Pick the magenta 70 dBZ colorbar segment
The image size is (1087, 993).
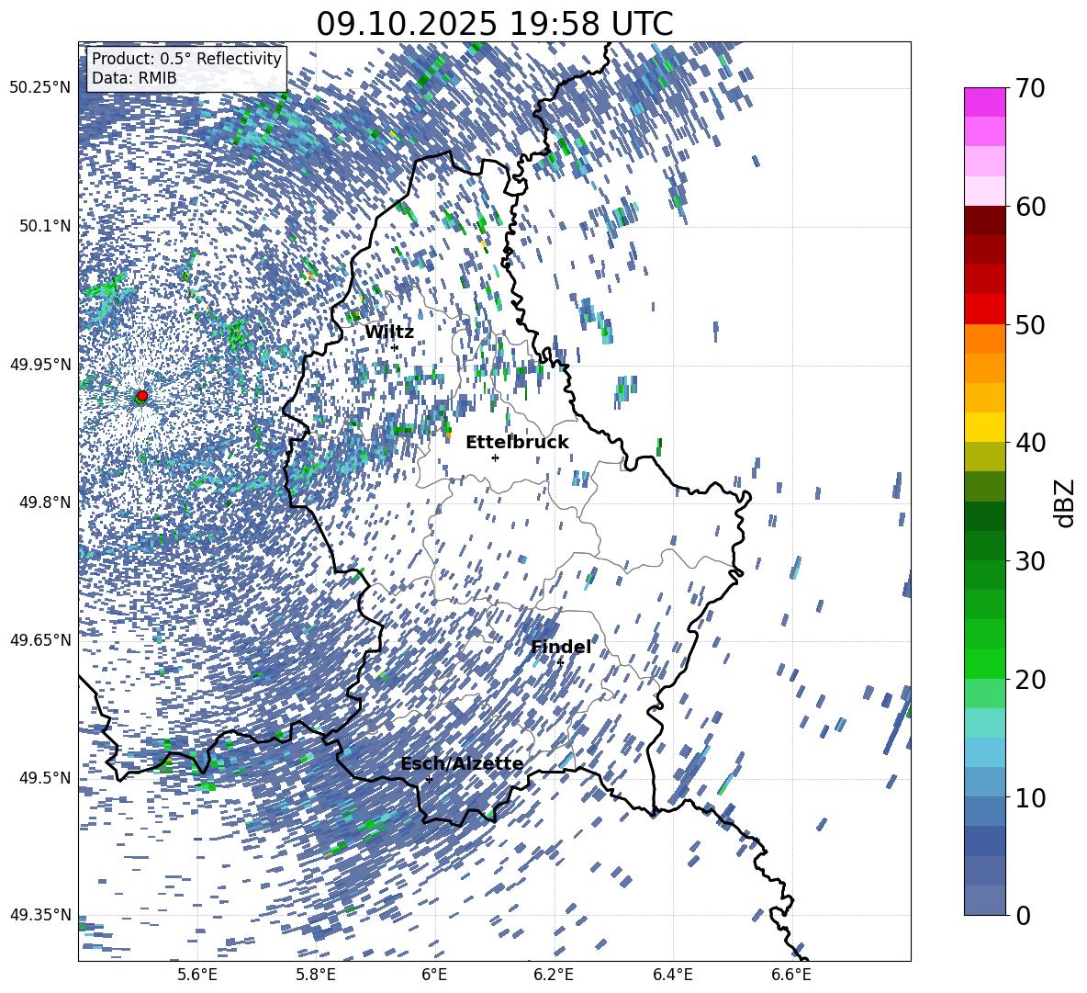point(984,103)
